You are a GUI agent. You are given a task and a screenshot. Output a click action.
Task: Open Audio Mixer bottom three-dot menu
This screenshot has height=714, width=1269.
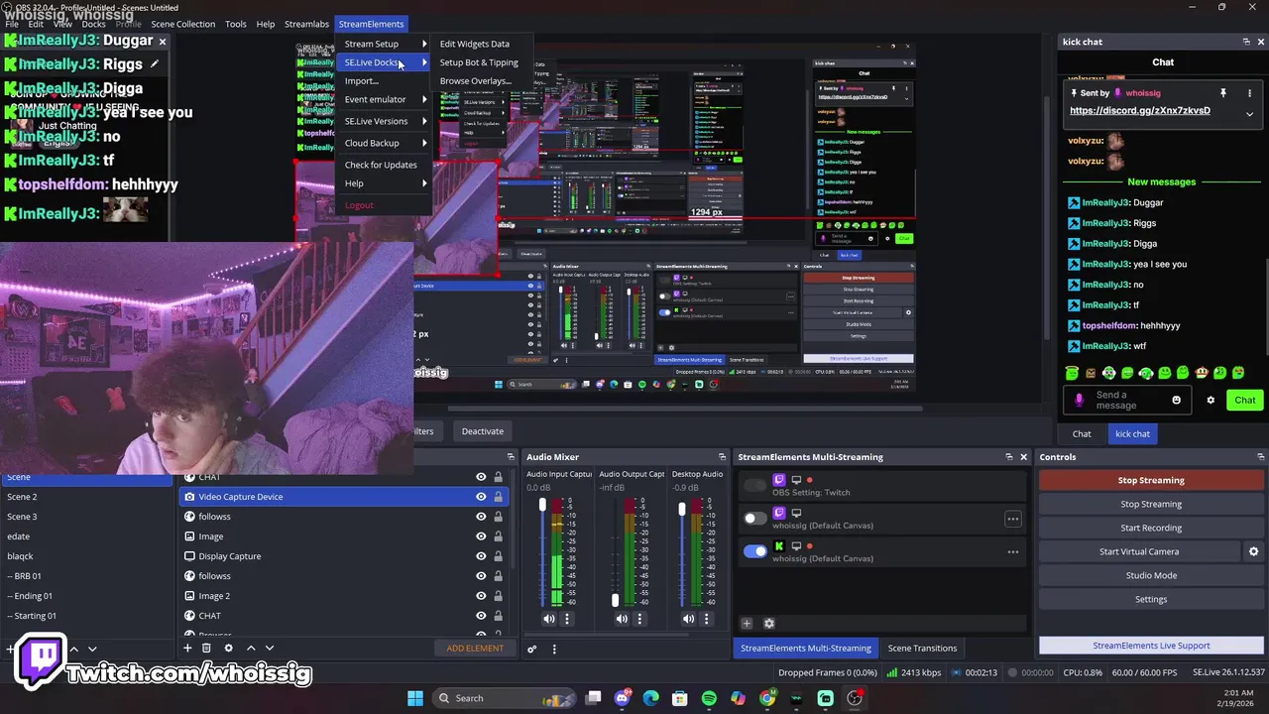click(x=554, y=649)
